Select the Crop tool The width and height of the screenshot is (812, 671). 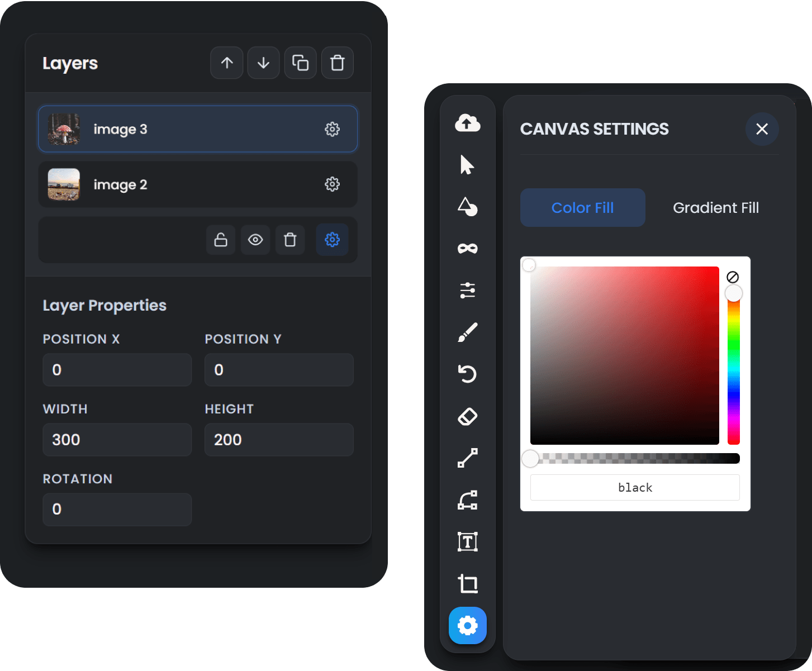tap(468, 583)
